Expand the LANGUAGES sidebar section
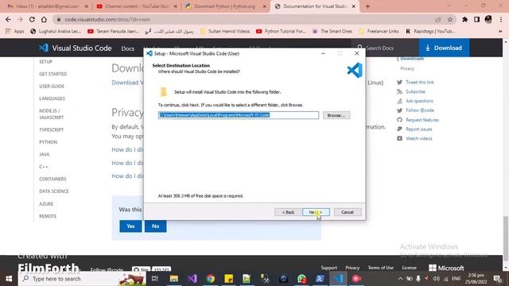Image resolution: width=509 pixels, height=286 pixels. pyautogui.click(x=52, y=99)
